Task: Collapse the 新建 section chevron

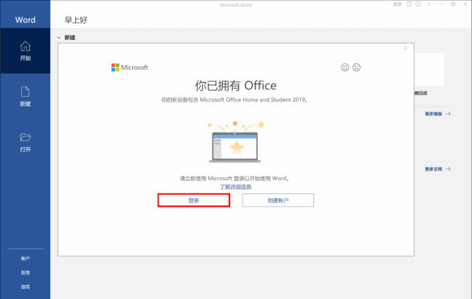Action: pyautogui.click(x=59, y=38)
